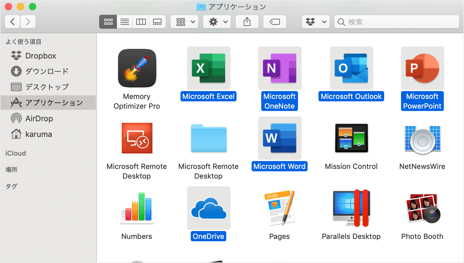Switch to column view
This screenshot has height=263, width=464.
pos(141,22)
